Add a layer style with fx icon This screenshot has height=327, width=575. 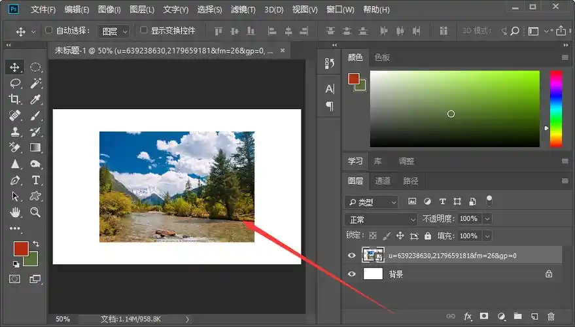(x=468, y=317)
